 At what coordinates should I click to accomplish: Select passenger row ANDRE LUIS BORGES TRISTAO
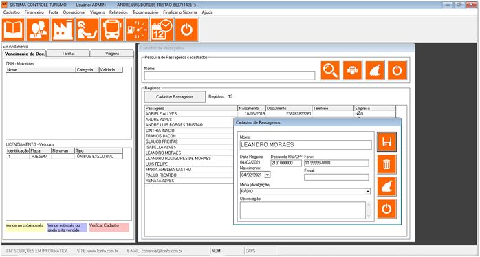pos(189,125)
